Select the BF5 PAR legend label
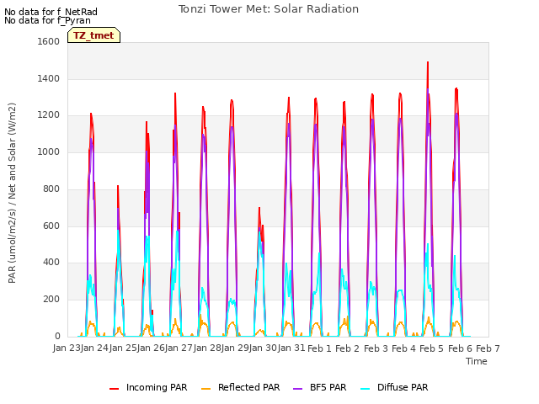This screenshot has width=539, height=404. point(328,387)
